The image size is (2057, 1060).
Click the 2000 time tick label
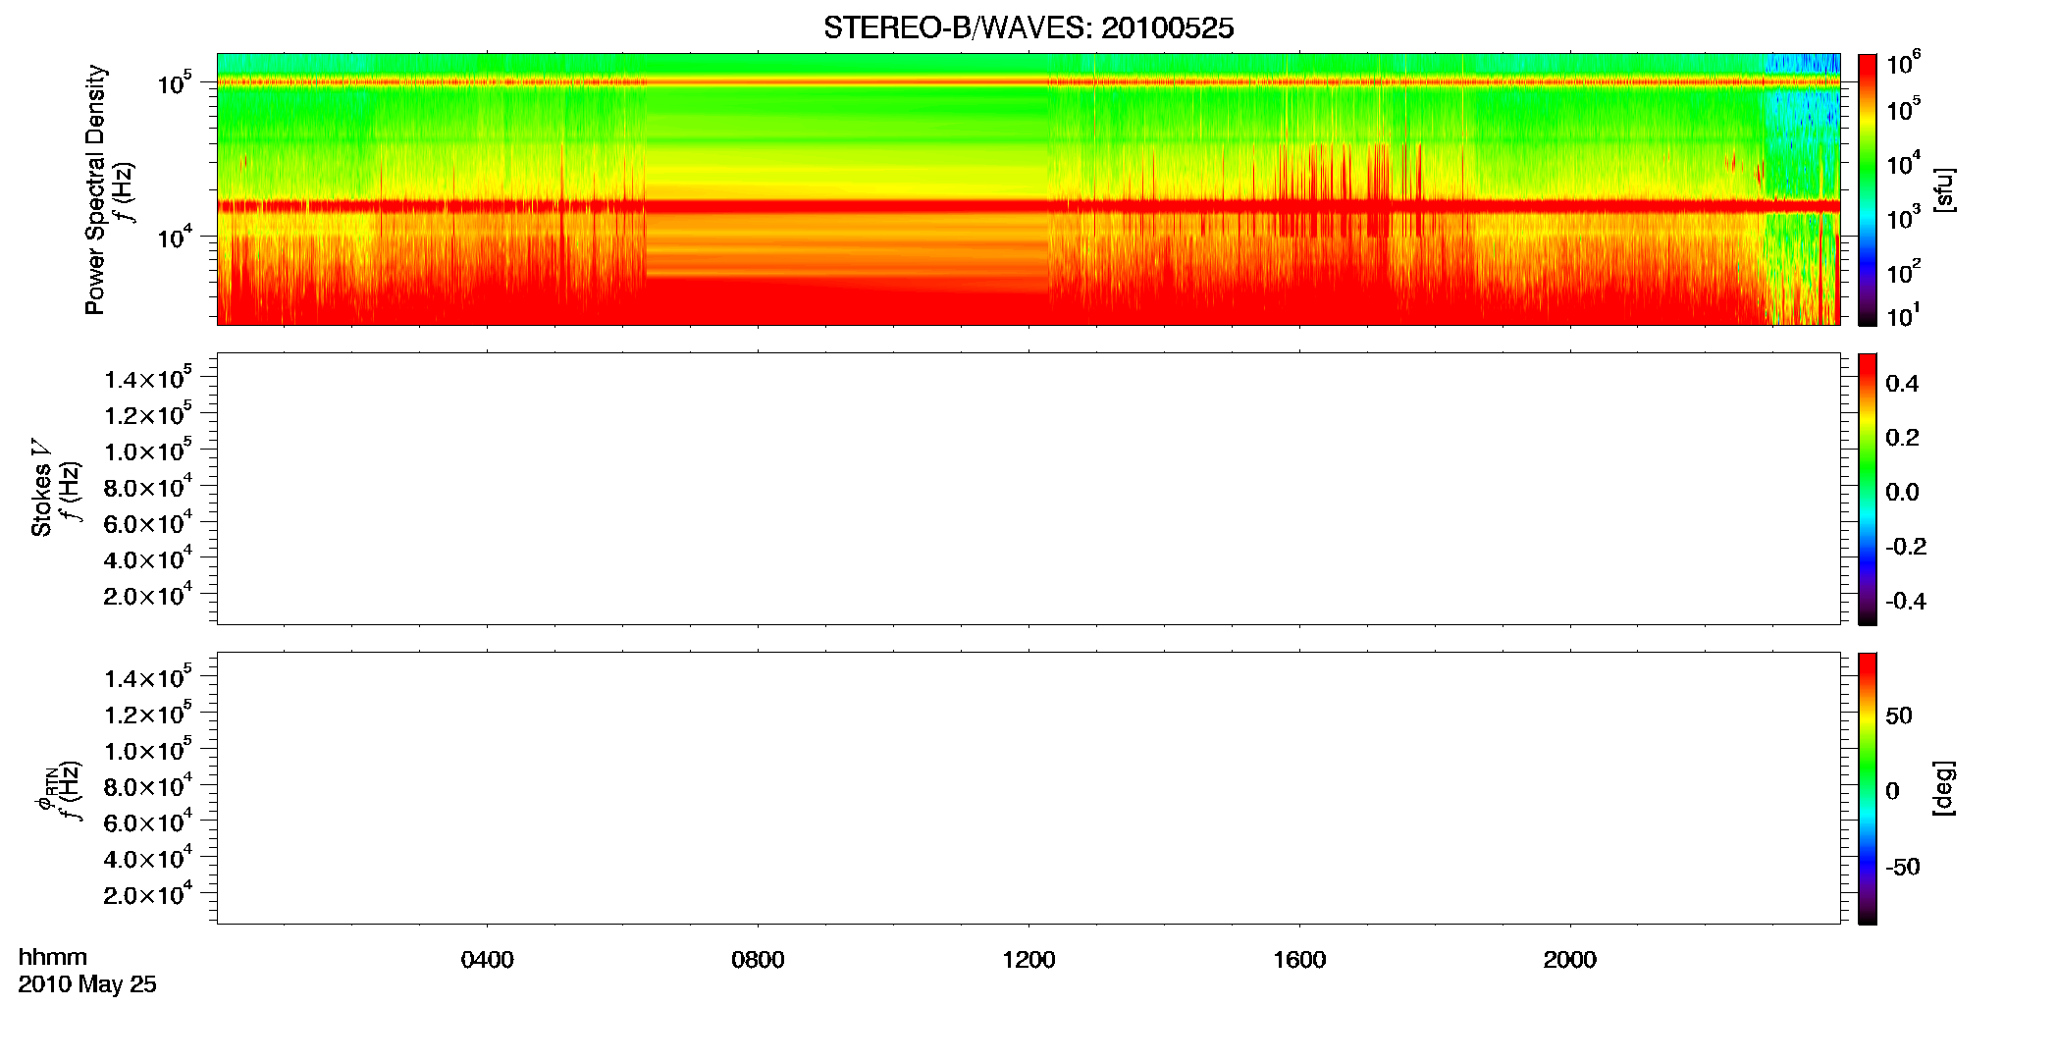1569,960
